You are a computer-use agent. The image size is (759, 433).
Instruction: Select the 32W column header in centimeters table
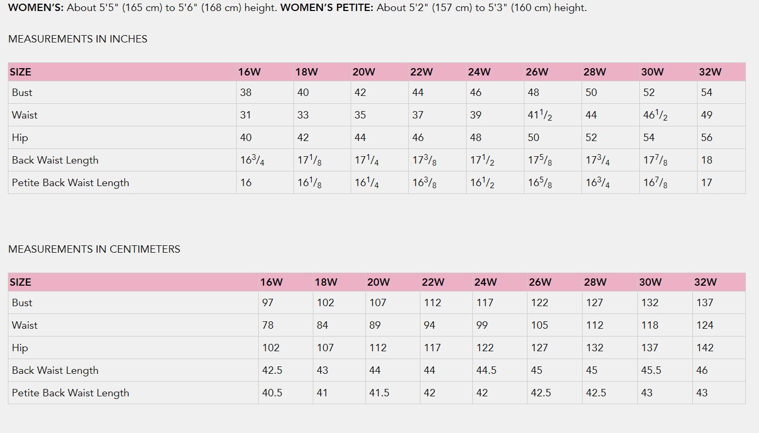705,283
